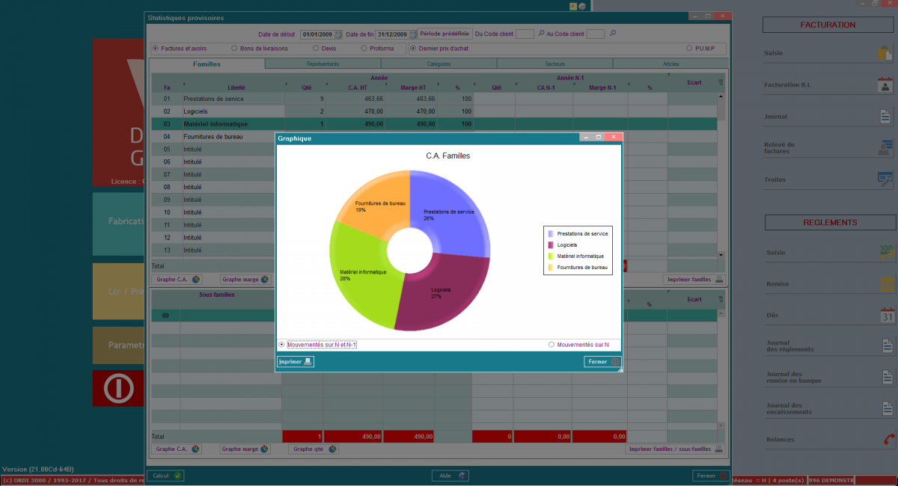Select Mouvementés sur N et N-1
The width and height of the screenshot is (898, 486).
(281, 345)
